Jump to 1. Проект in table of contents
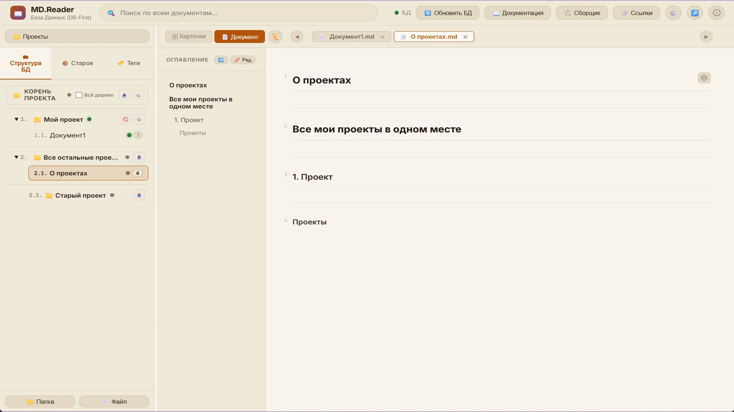Viewport: 734px width, 412px height. coord(189,120)
